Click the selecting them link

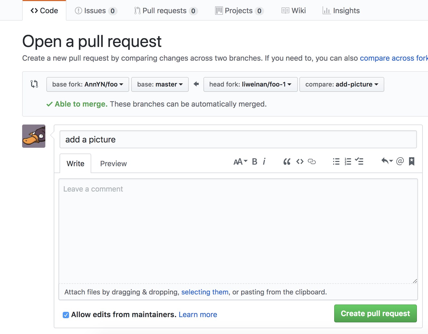(x=205, y=292)
